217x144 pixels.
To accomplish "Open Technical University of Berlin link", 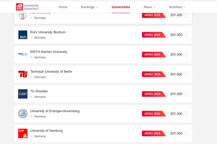I will (x=51, y=71).
